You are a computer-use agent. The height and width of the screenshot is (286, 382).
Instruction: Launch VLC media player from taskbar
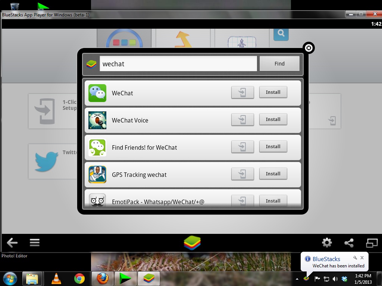point(56,279)
